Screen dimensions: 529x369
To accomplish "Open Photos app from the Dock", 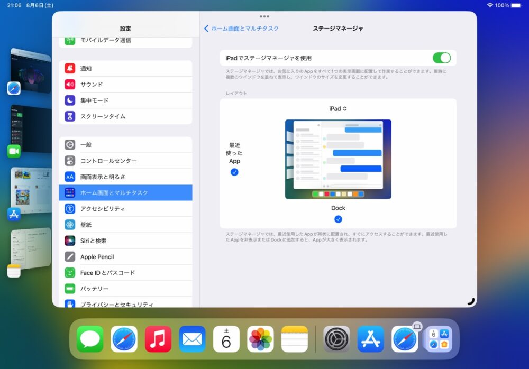I will [260, 339].
